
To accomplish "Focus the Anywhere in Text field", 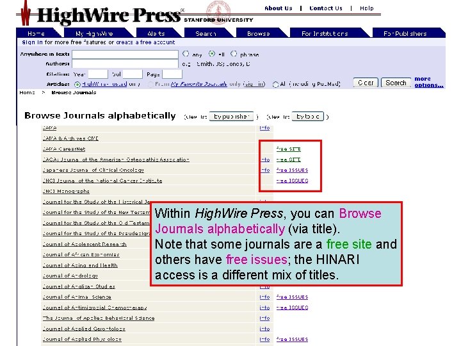I will [125, 54].
